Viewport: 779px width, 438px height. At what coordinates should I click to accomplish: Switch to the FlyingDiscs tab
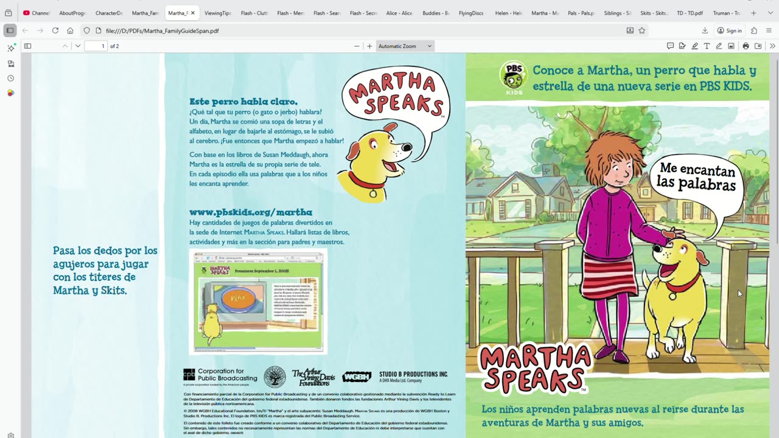coord(472,13)
